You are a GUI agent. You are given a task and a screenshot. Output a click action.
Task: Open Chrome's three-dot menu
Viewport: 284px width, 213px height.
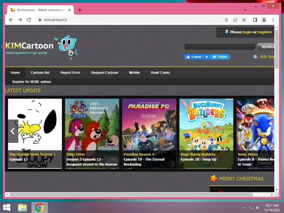pyautogui.click(x=273, y=20)
